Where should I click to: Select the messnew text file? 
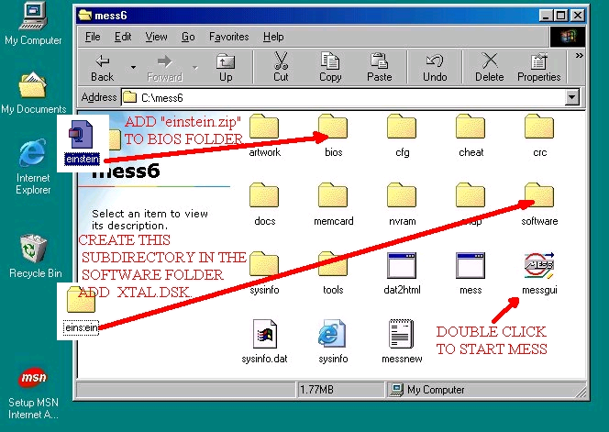coord(402,341)
